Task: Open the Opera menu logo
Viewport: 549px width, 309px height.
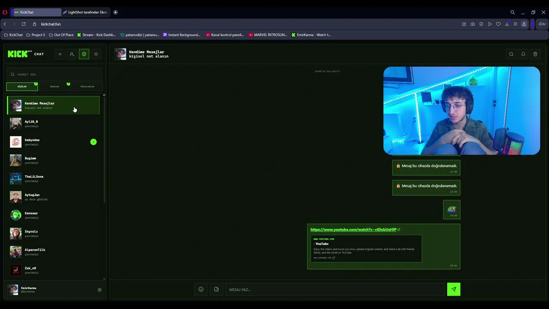Action: click(5, 12)
